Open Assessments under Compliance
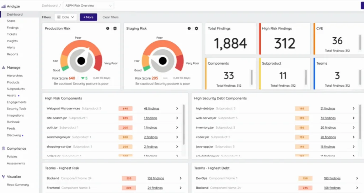Viewport: 364px width, 193px height. point(16,163)
